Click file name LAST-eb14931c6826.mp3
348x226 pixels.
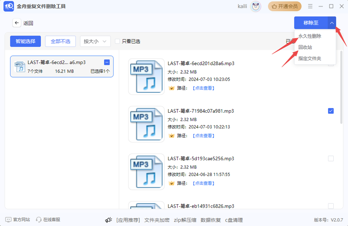[x=201, y=206]
